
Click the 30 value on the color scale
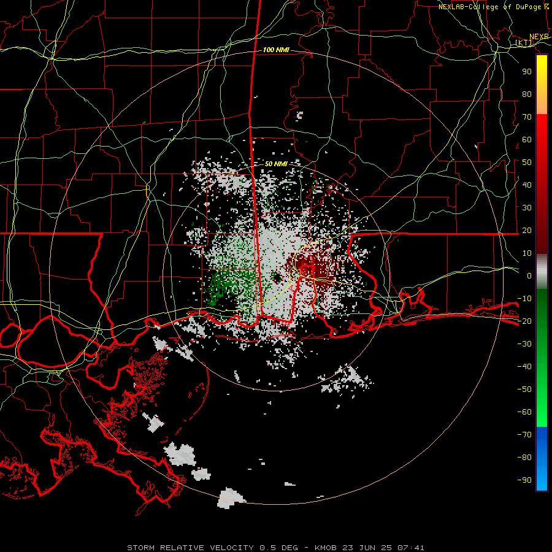click(x=527, y=208)
